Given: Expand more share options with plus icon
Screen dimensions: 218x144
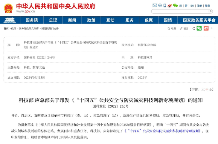Looking at the screenshot, I should coord(212,28).
